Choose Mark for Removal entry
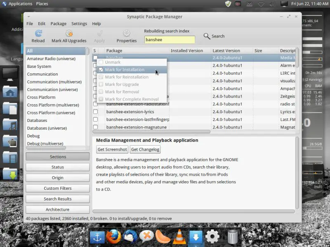This screenshot has height=247, width=330. click(x=132, y=92)
